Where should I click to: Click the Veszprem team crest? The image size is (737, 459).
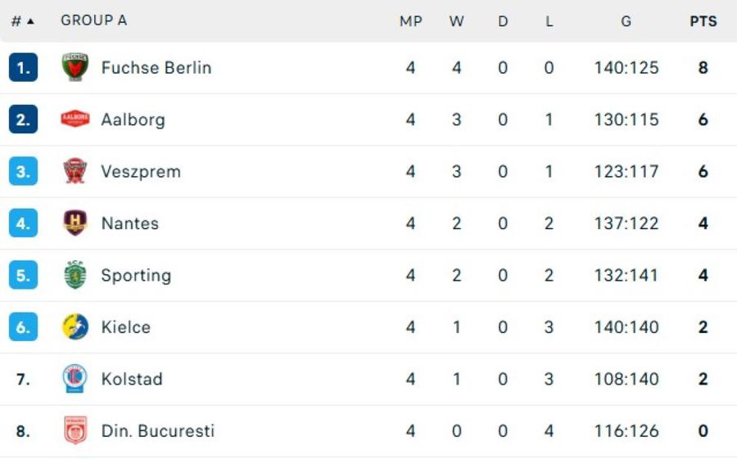[x=75, y=171]
